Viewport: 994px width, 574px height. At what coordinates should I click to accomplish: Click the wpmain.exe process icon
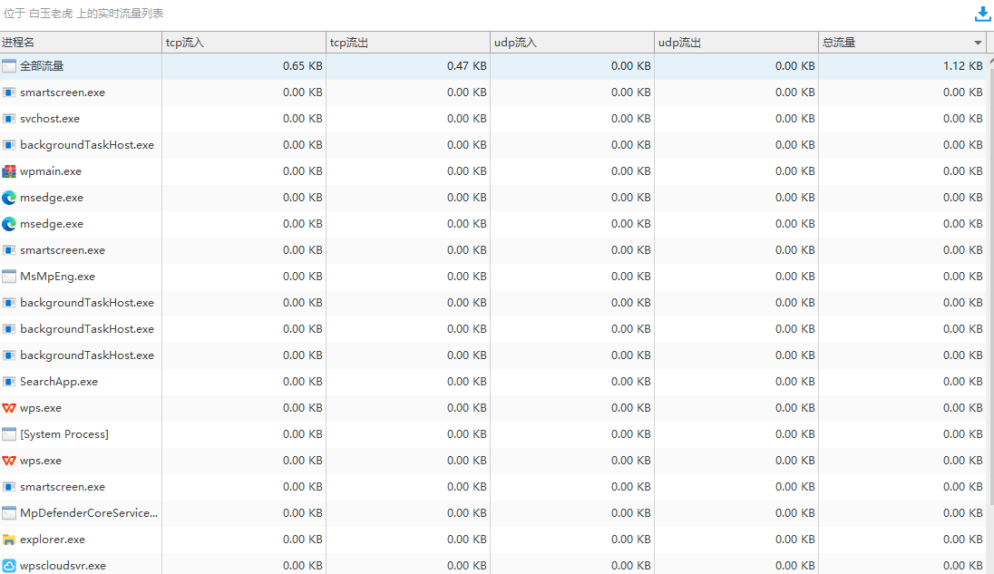tap(9, 171)
